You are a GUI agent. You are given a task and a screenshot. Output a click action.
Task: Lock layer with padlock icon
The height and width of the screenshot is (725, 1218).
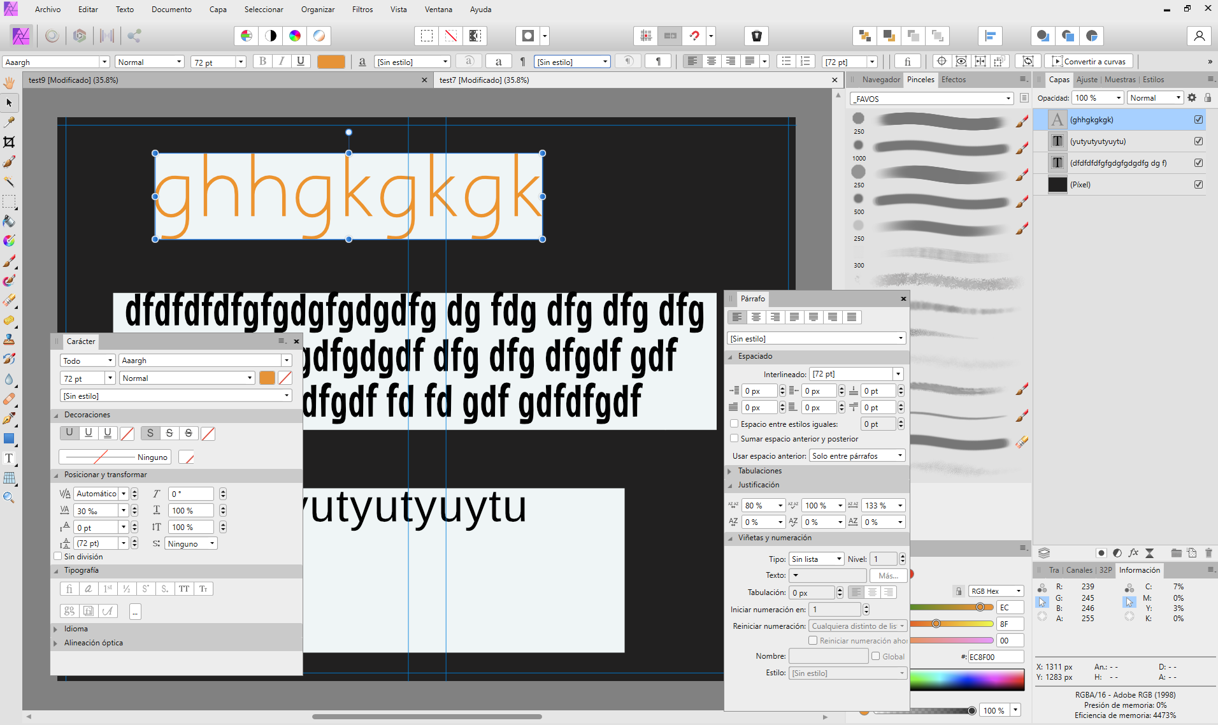click(1208, 97)
